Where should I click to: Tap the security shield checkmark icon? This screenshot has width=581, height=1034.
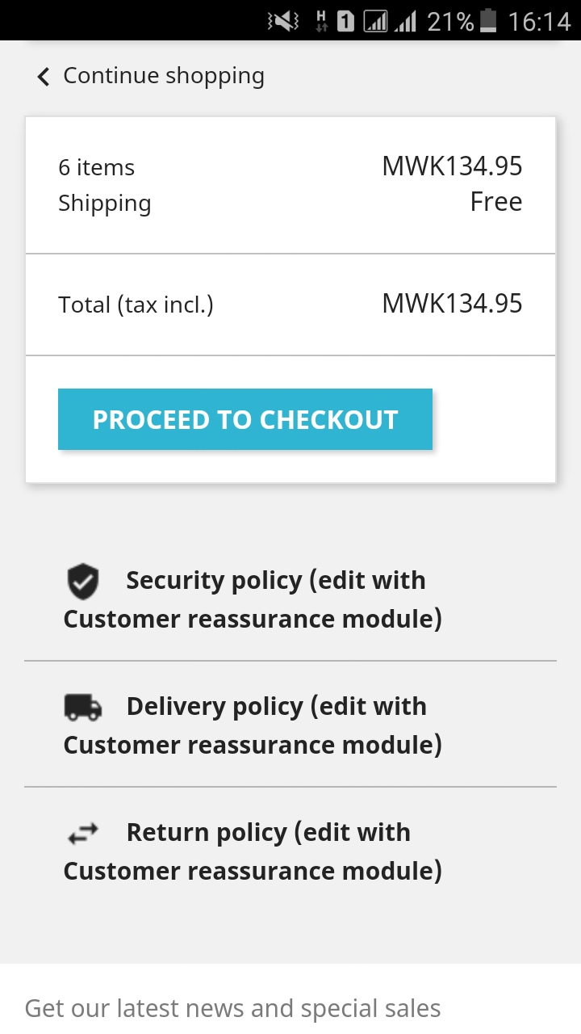[x=82, y=582]
